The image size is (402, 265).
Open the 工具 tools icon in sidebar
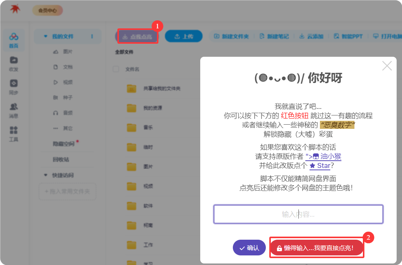click(14, 130)
